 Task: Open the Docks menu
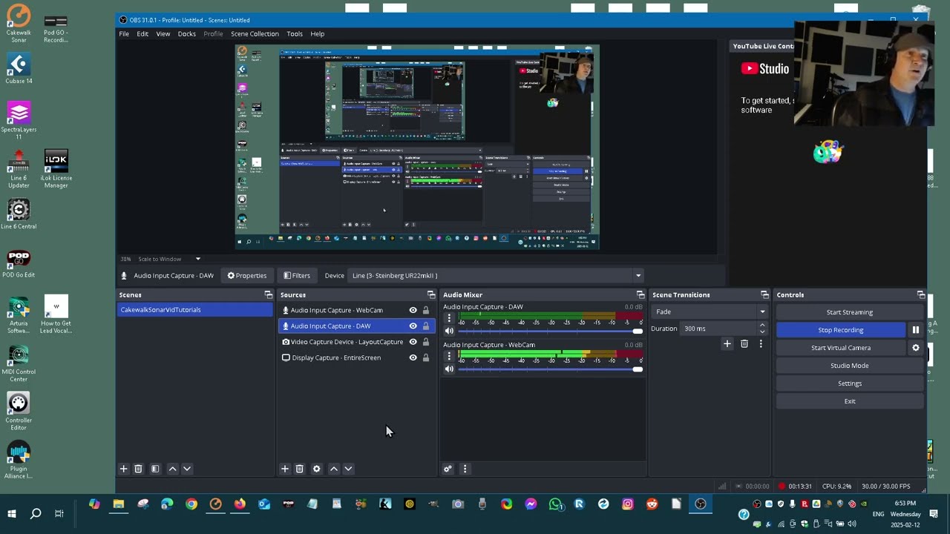click(186, 34)
